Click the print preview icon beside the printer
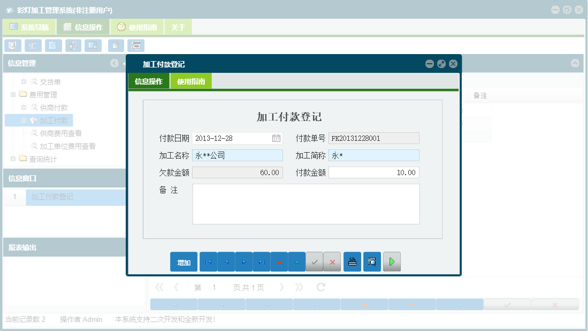The image size is (588, 331). tap(372, 261)
